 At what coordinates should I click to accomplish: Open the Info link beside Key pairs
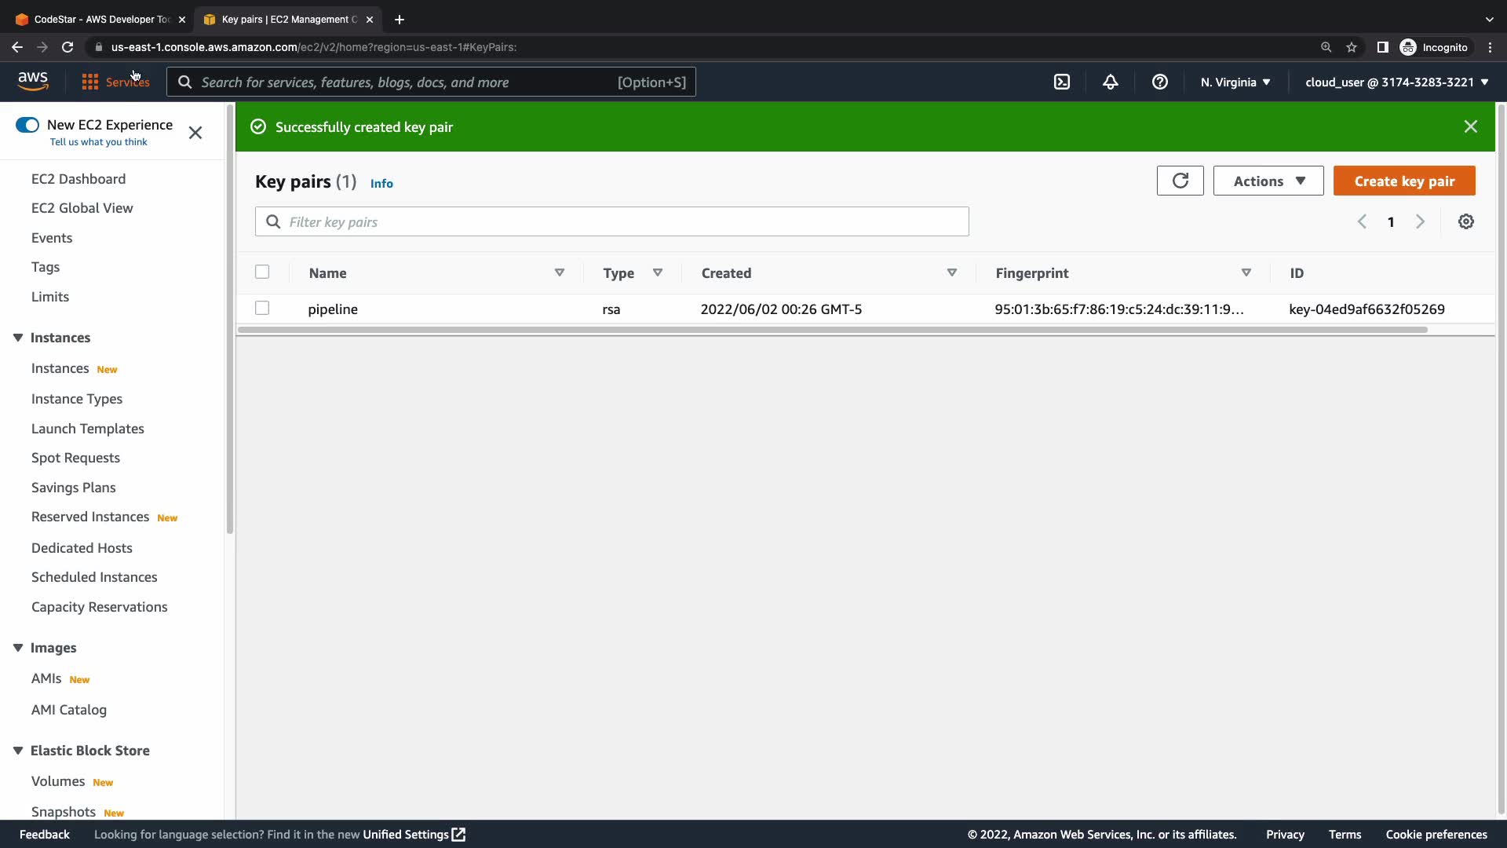point(381,183)
